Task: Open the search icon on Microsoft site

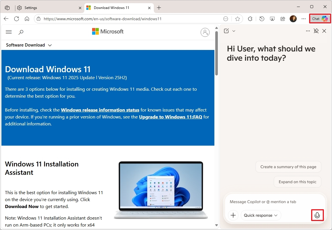Action: click(x=21, y=32)
